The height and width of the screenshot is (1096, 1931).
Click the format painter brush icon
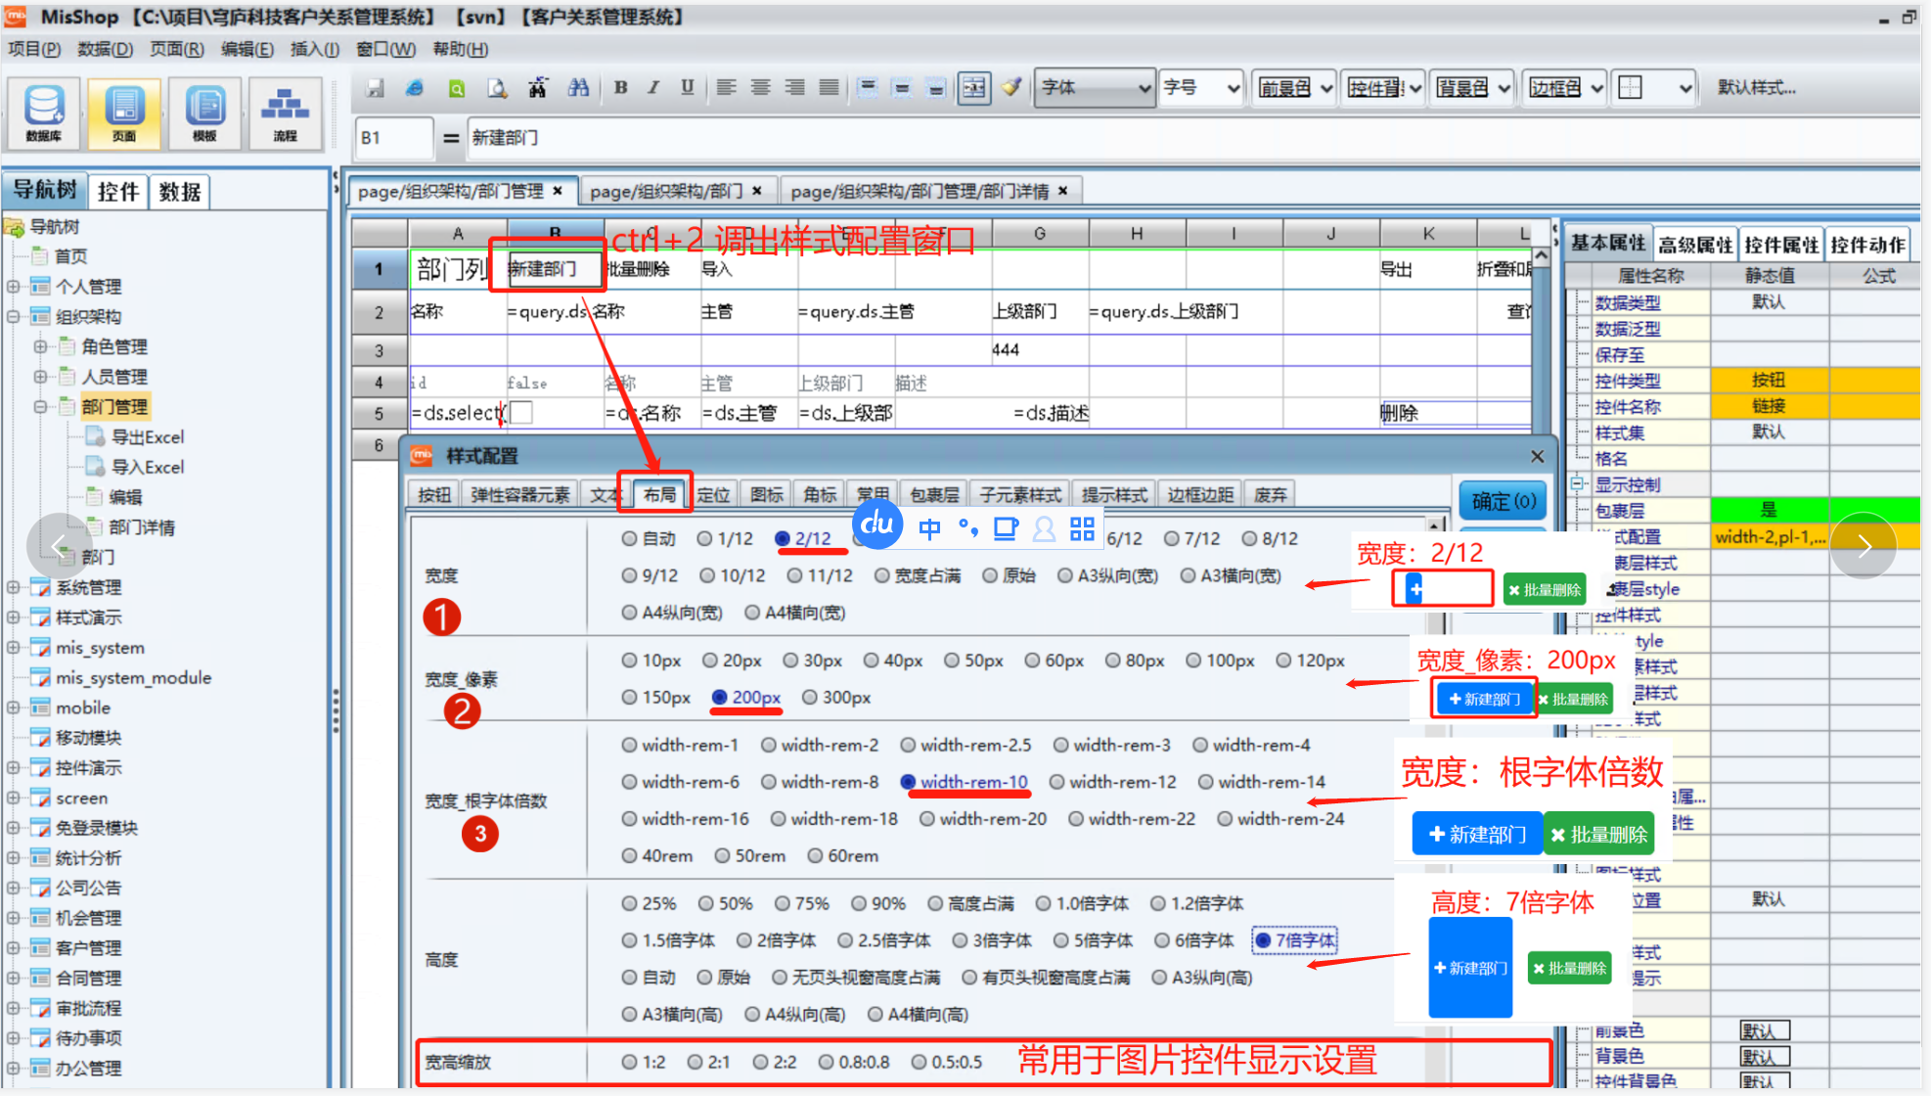click(1011, 88)
